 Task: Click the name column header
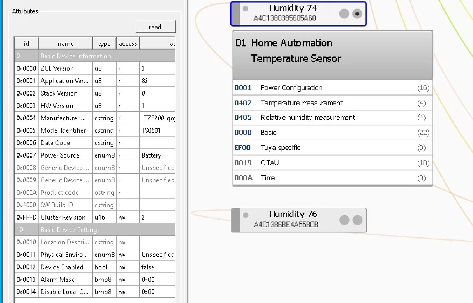[x=65, y=43]
